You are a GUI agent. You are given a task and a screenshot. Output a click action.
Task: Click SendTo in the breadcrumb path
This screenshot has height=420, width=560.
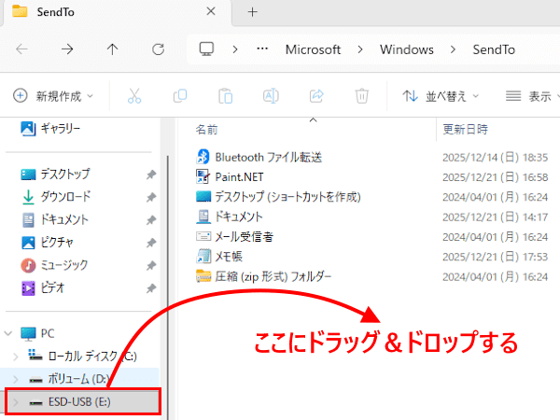coord(494,49)
